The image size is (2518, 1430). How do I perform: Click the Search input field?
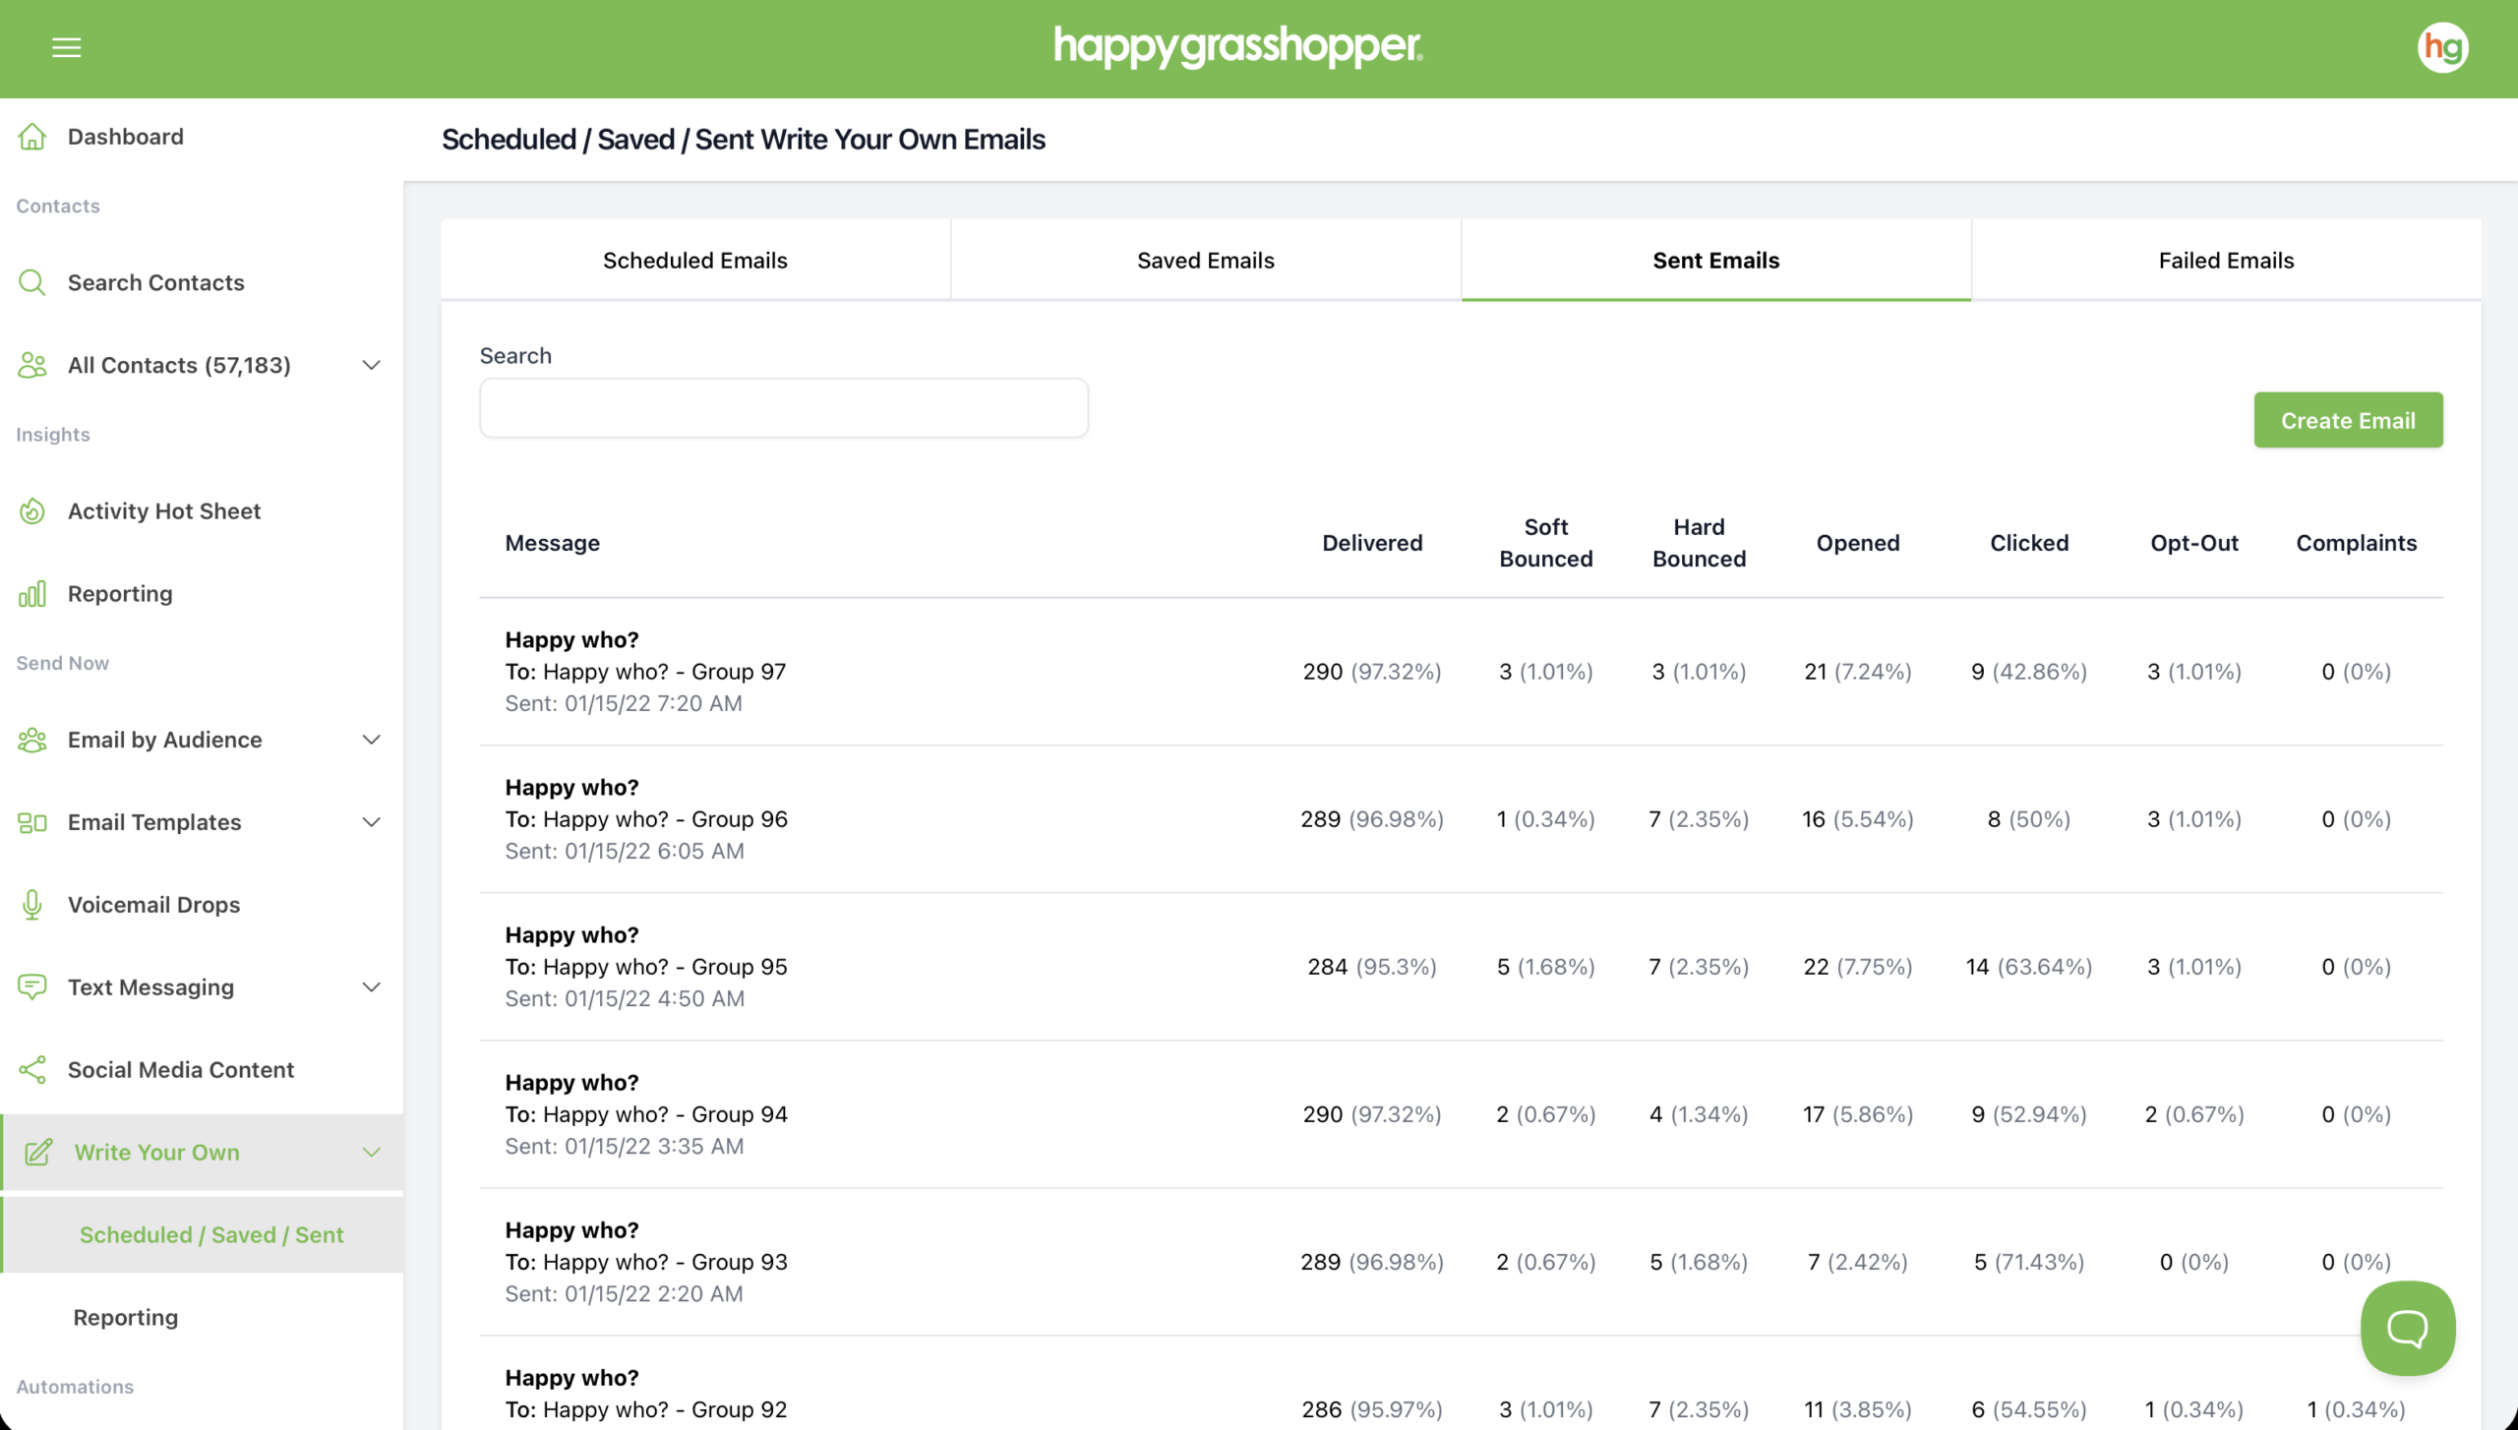click(x=784, y=408)
